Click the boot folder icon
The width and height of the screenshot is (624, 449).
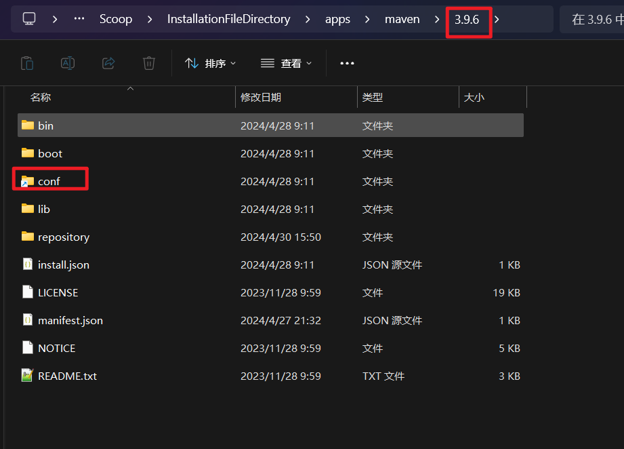[x=28, y=153]
